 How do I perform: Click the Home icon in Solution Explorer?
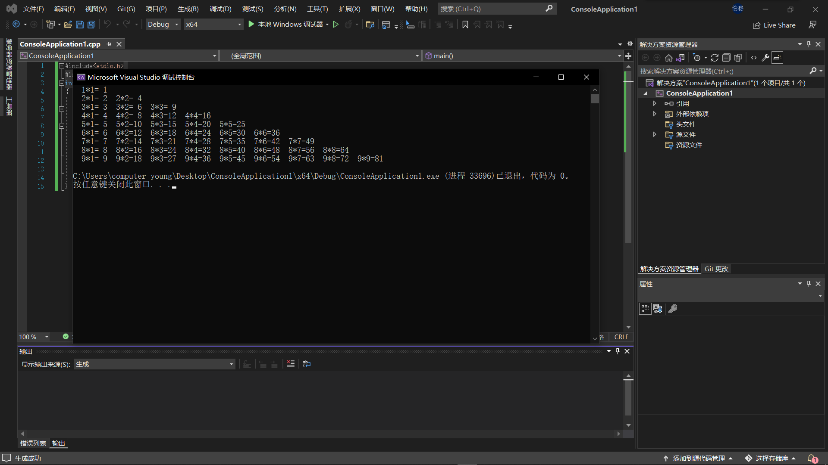(x=668, y=58)
